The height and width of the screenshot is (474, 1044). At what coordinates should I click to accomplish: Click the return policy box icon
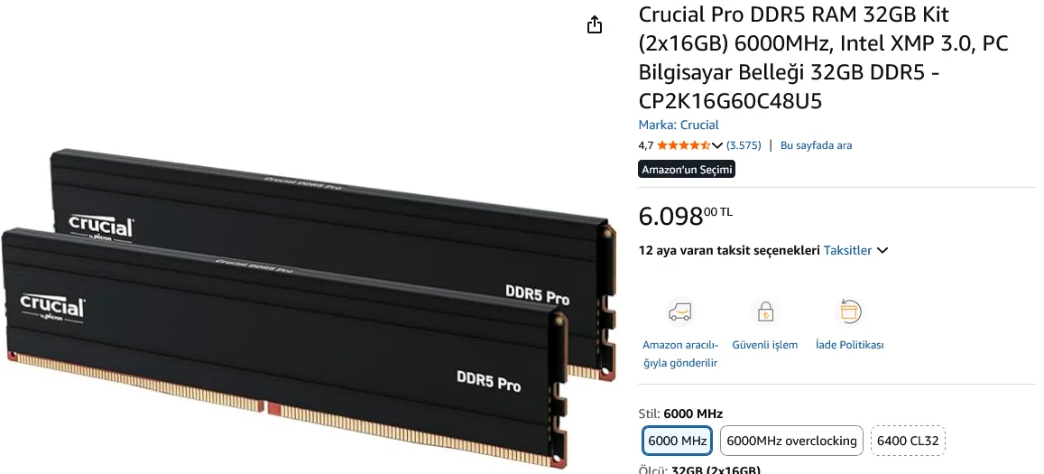click(x=850, y=312)
